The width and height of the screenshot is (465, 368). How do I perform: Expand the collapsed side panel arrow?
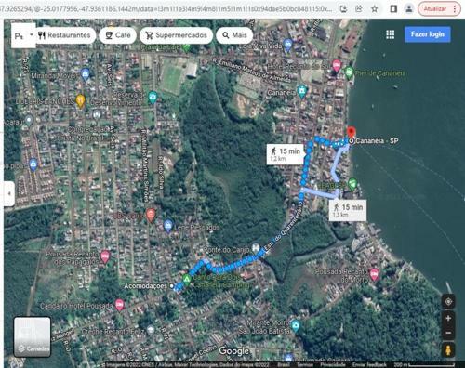coord(9,193)
